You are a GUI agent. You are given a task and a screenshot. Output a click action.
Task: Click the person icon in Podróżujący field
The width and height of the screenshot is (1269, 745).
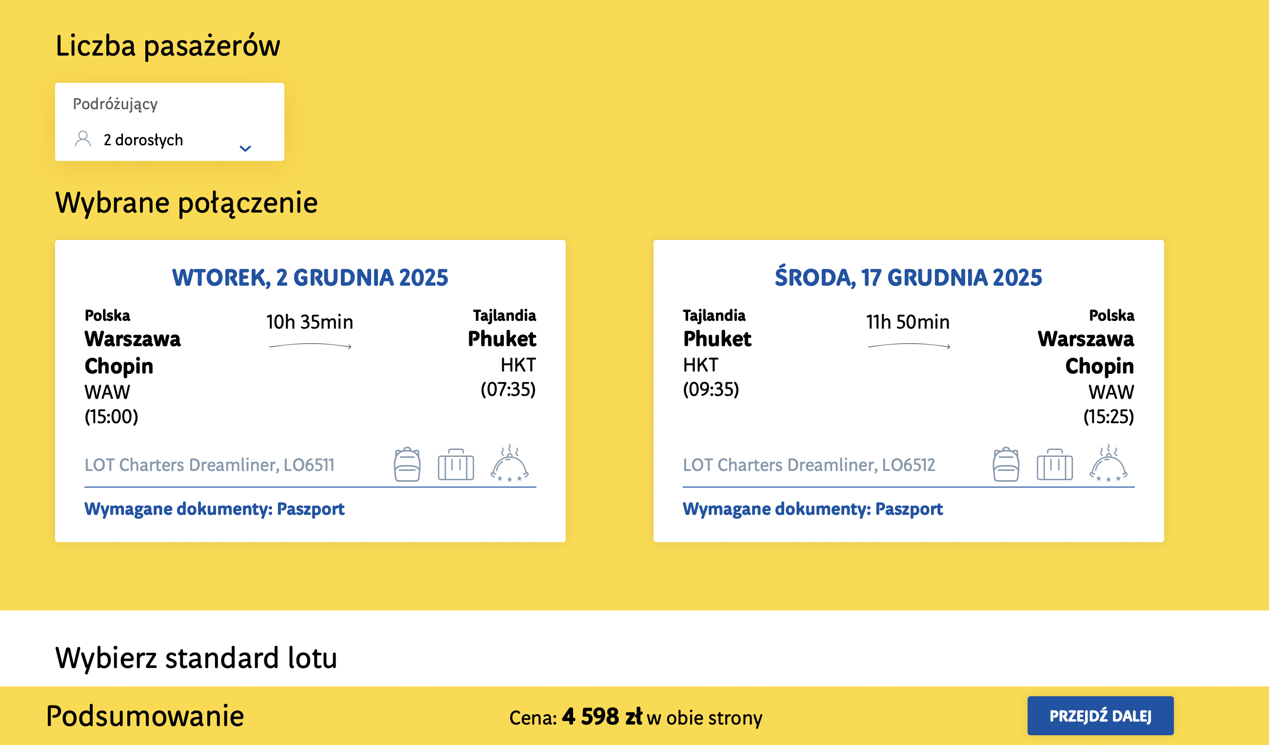[x=82, y=139]
